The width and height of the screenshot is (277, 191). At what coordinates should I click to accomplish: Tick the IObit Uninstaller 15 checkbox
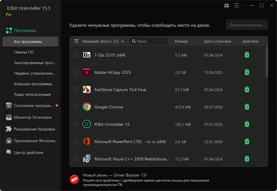(x=76, y=124)
